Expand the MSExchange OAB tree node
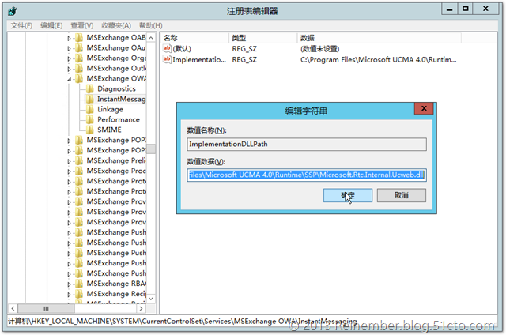506x335 pixels. coord(70,38)
